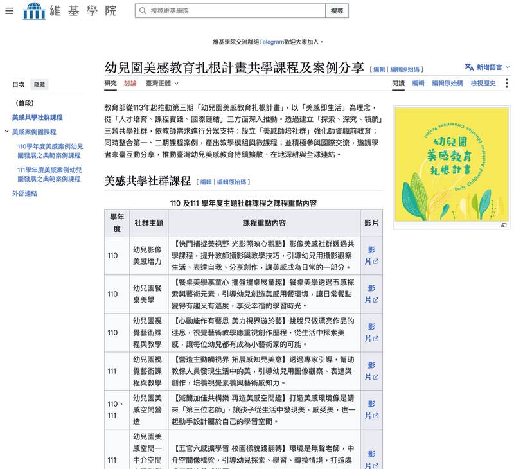Click the 搜尋 search button

pos(337,11)
